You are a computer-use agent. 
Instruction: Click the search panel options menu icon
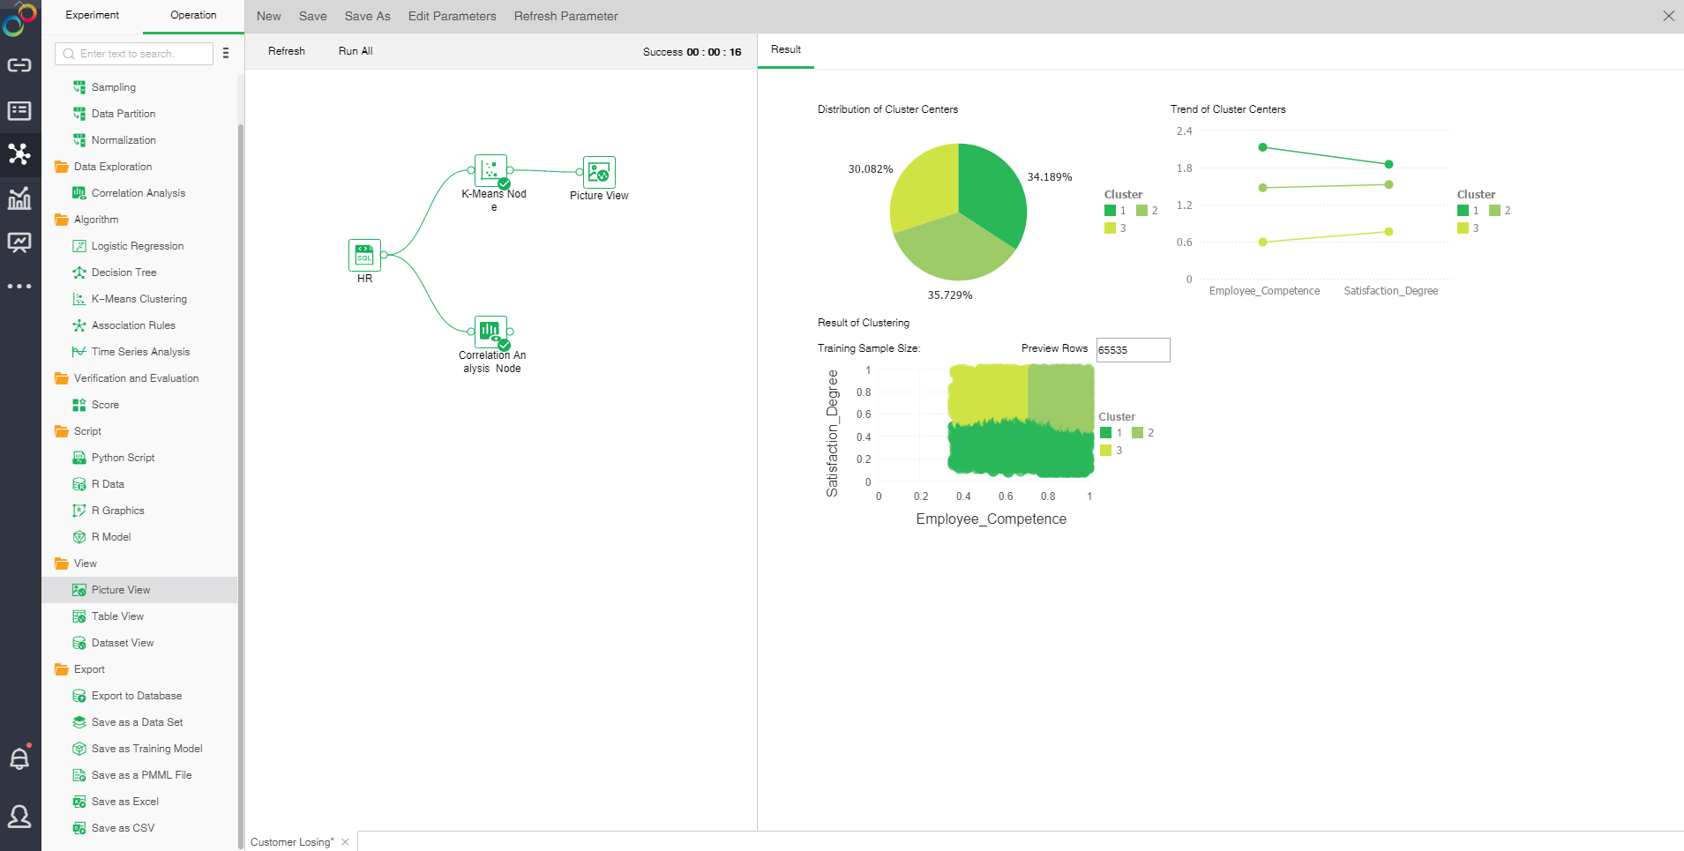pyautogui.click(x=226, y=53)
